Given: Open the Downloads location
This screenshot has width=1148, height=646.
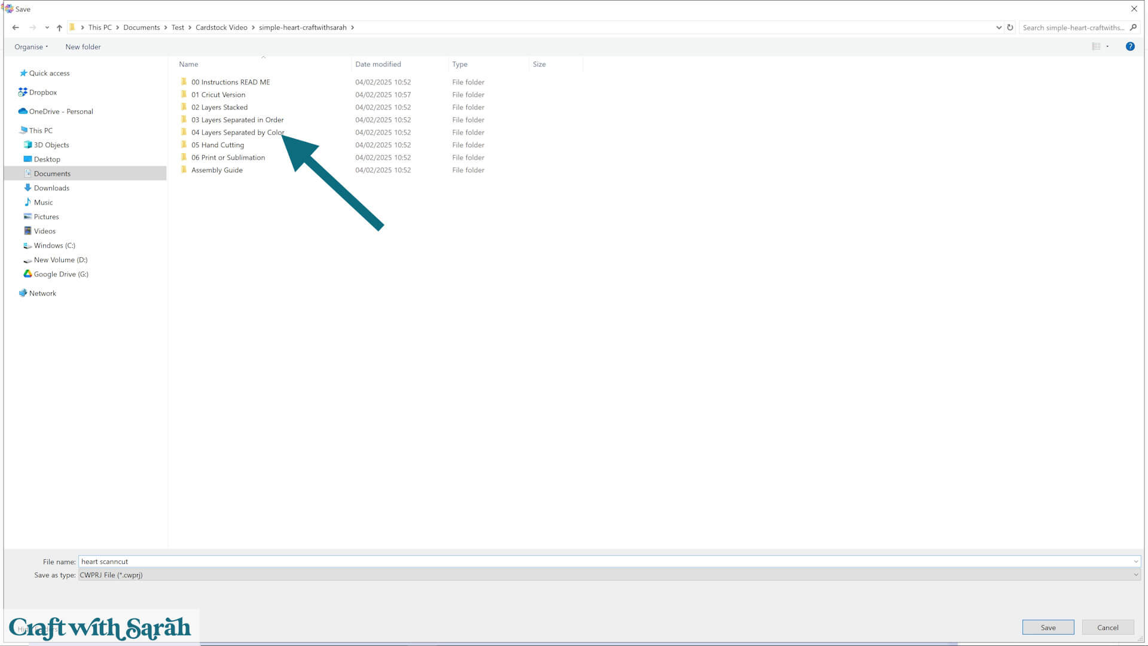Looking at the screenshot, I should point(51,188).
